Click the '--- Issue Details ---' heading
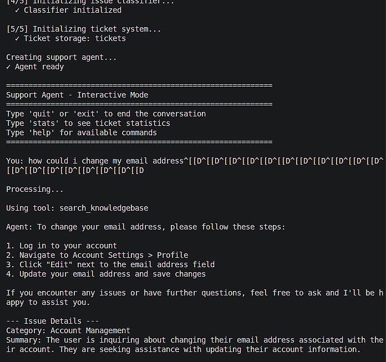Viewport: 386px width, 362px height. 53,321
